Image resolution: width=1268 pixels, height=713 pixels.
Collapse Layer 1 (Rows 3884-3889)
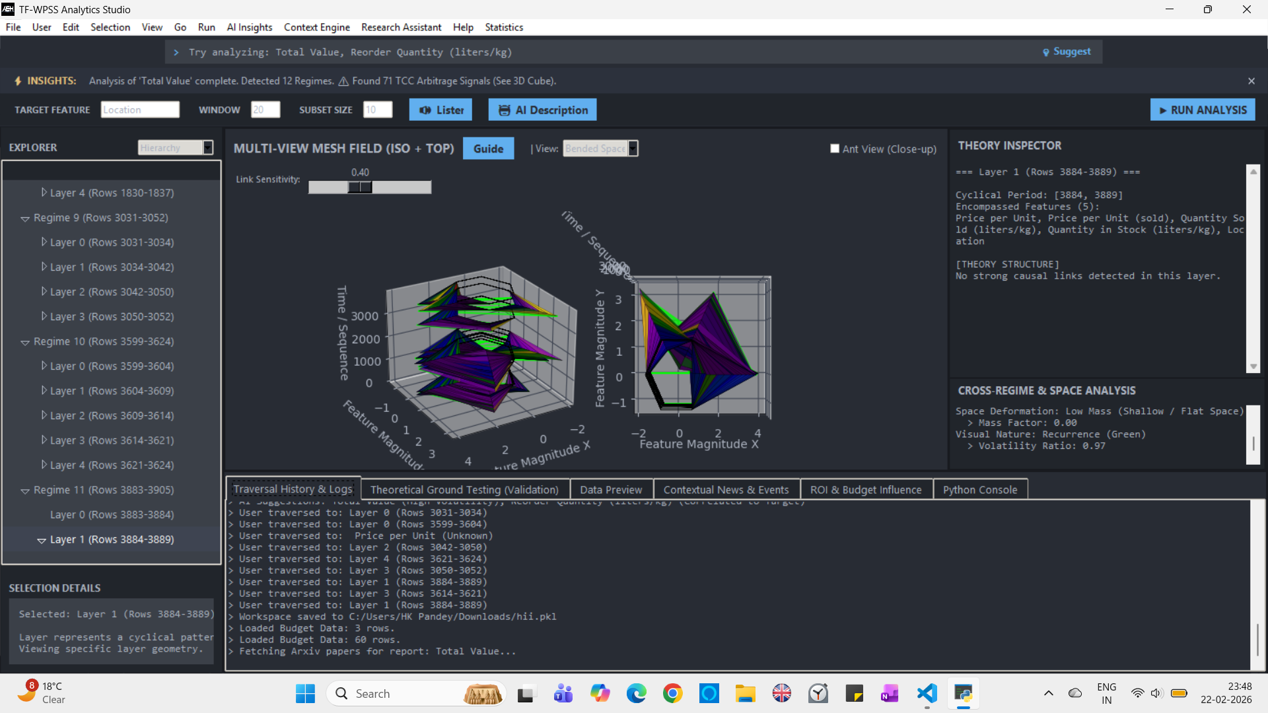coord(42,540)
